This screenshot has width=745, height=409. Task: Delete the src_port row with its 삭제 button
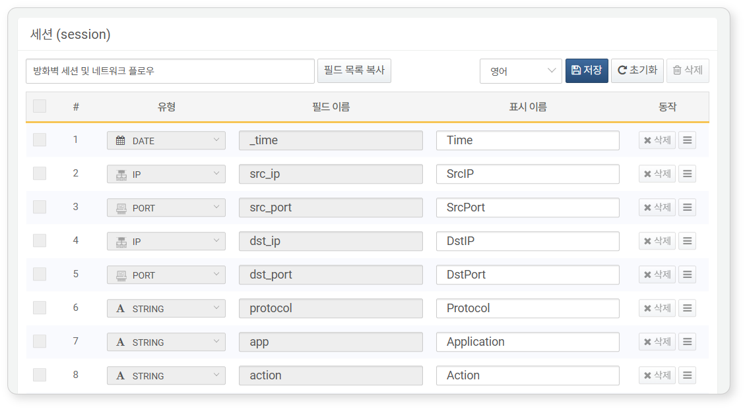coord(657,207)
